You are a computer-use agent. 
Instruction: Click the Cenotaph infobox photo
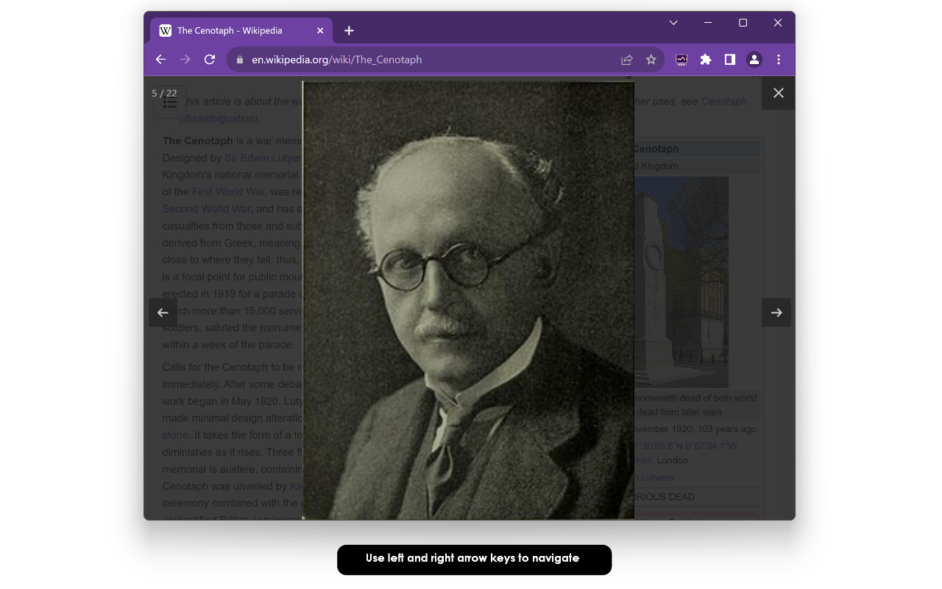click(681, 282)
